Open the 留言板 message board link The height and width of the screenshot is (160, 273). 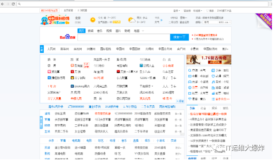(187, 11)
